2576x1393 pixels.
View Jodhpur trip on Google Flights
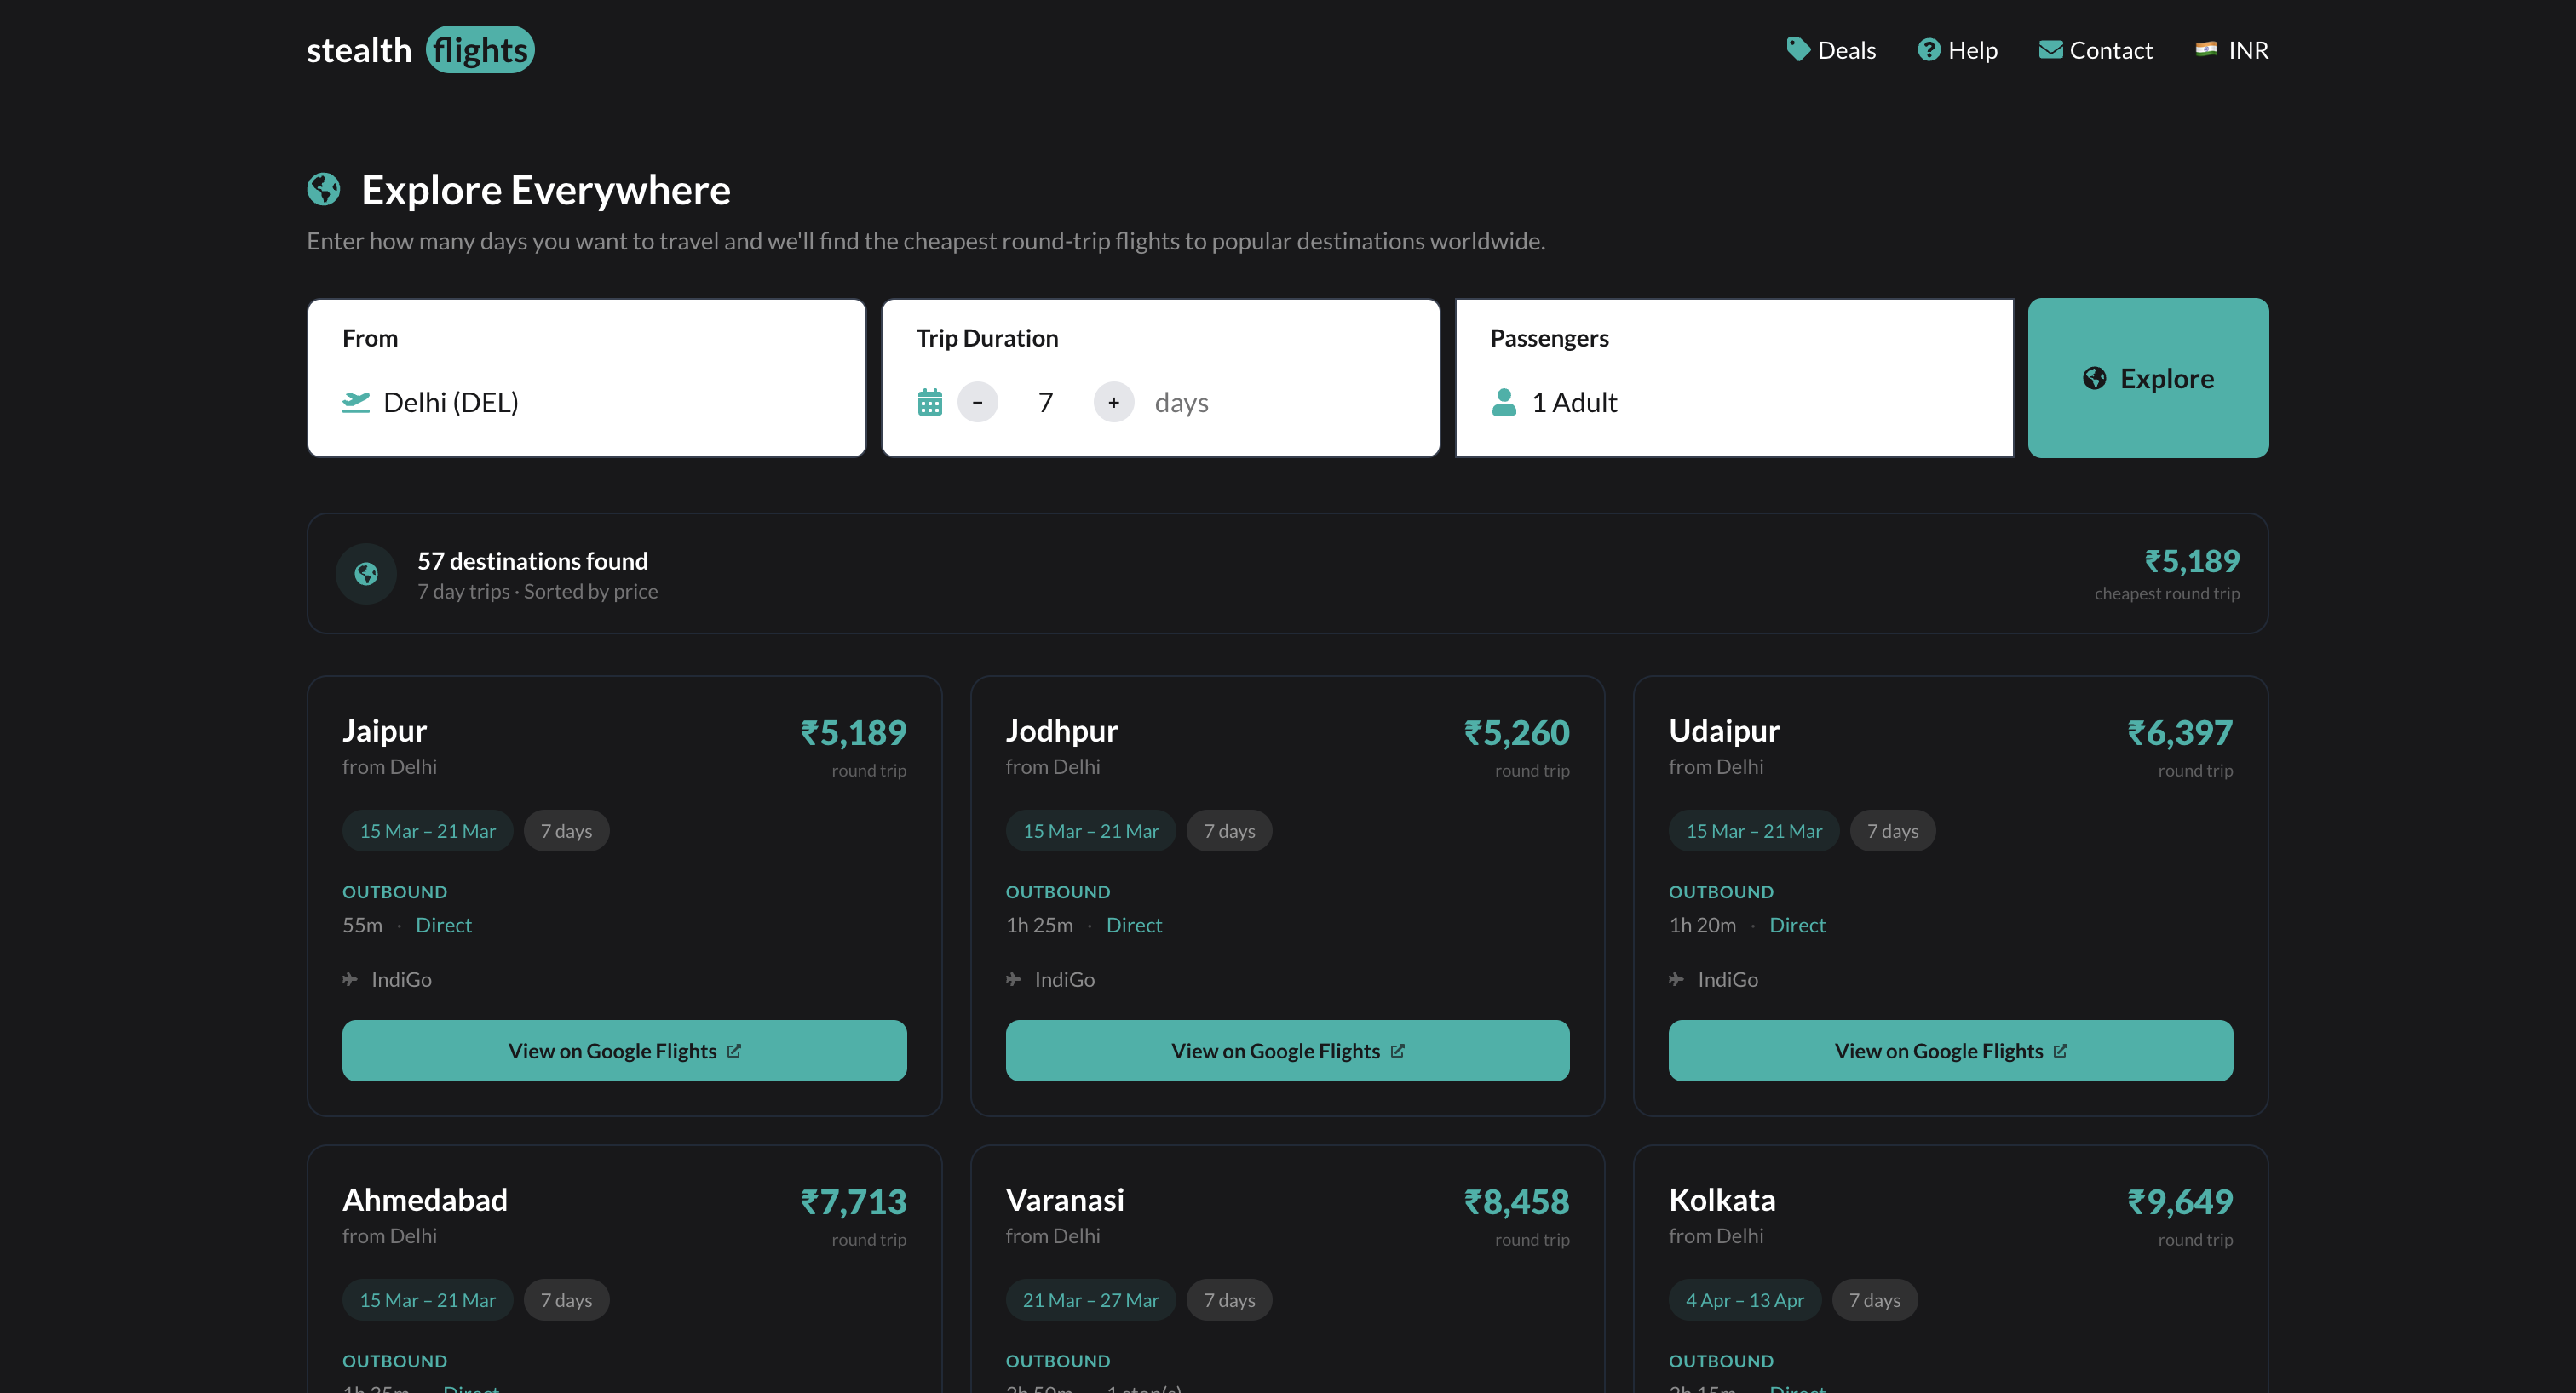1287,1050
